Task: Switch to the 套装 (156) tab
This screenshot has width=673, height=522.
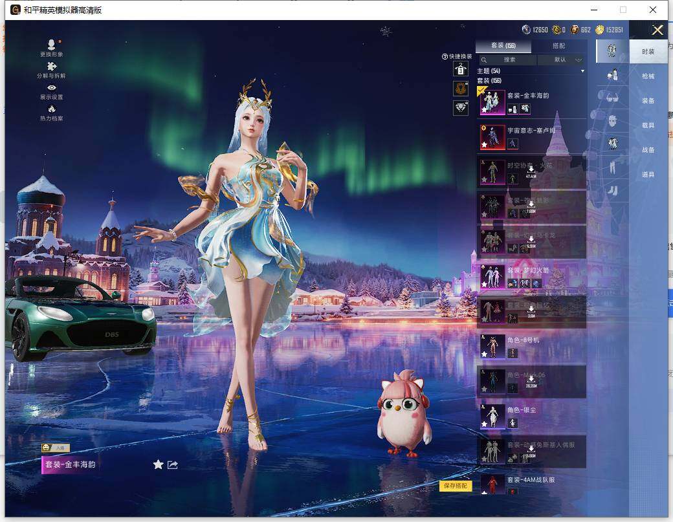Action: [x=503, y=45]
